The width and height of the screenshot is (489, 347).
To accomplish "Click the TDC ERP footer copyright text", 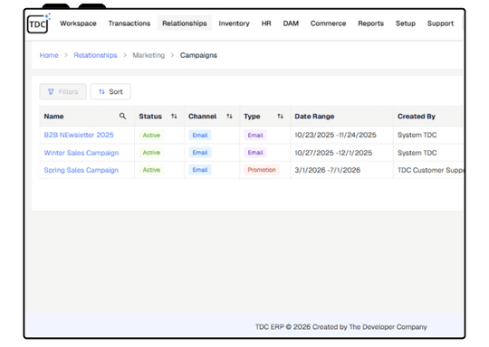I will 341,327.
